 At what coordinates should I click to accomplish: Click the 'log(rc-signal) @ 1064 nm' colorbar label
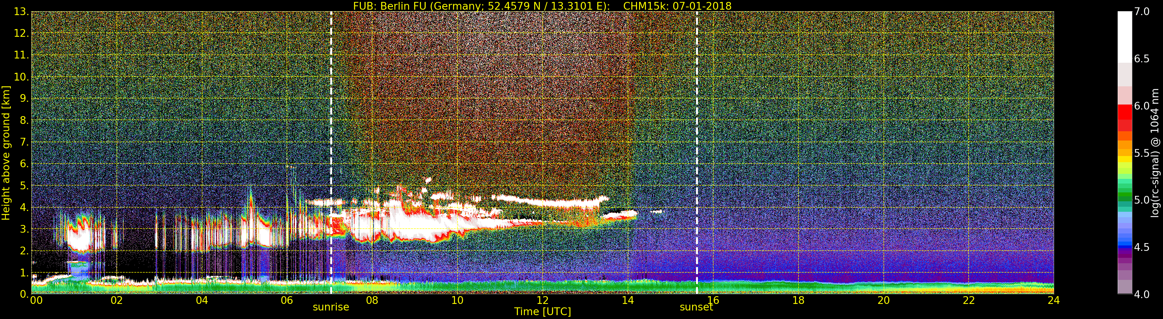[x=1155, y=153]
